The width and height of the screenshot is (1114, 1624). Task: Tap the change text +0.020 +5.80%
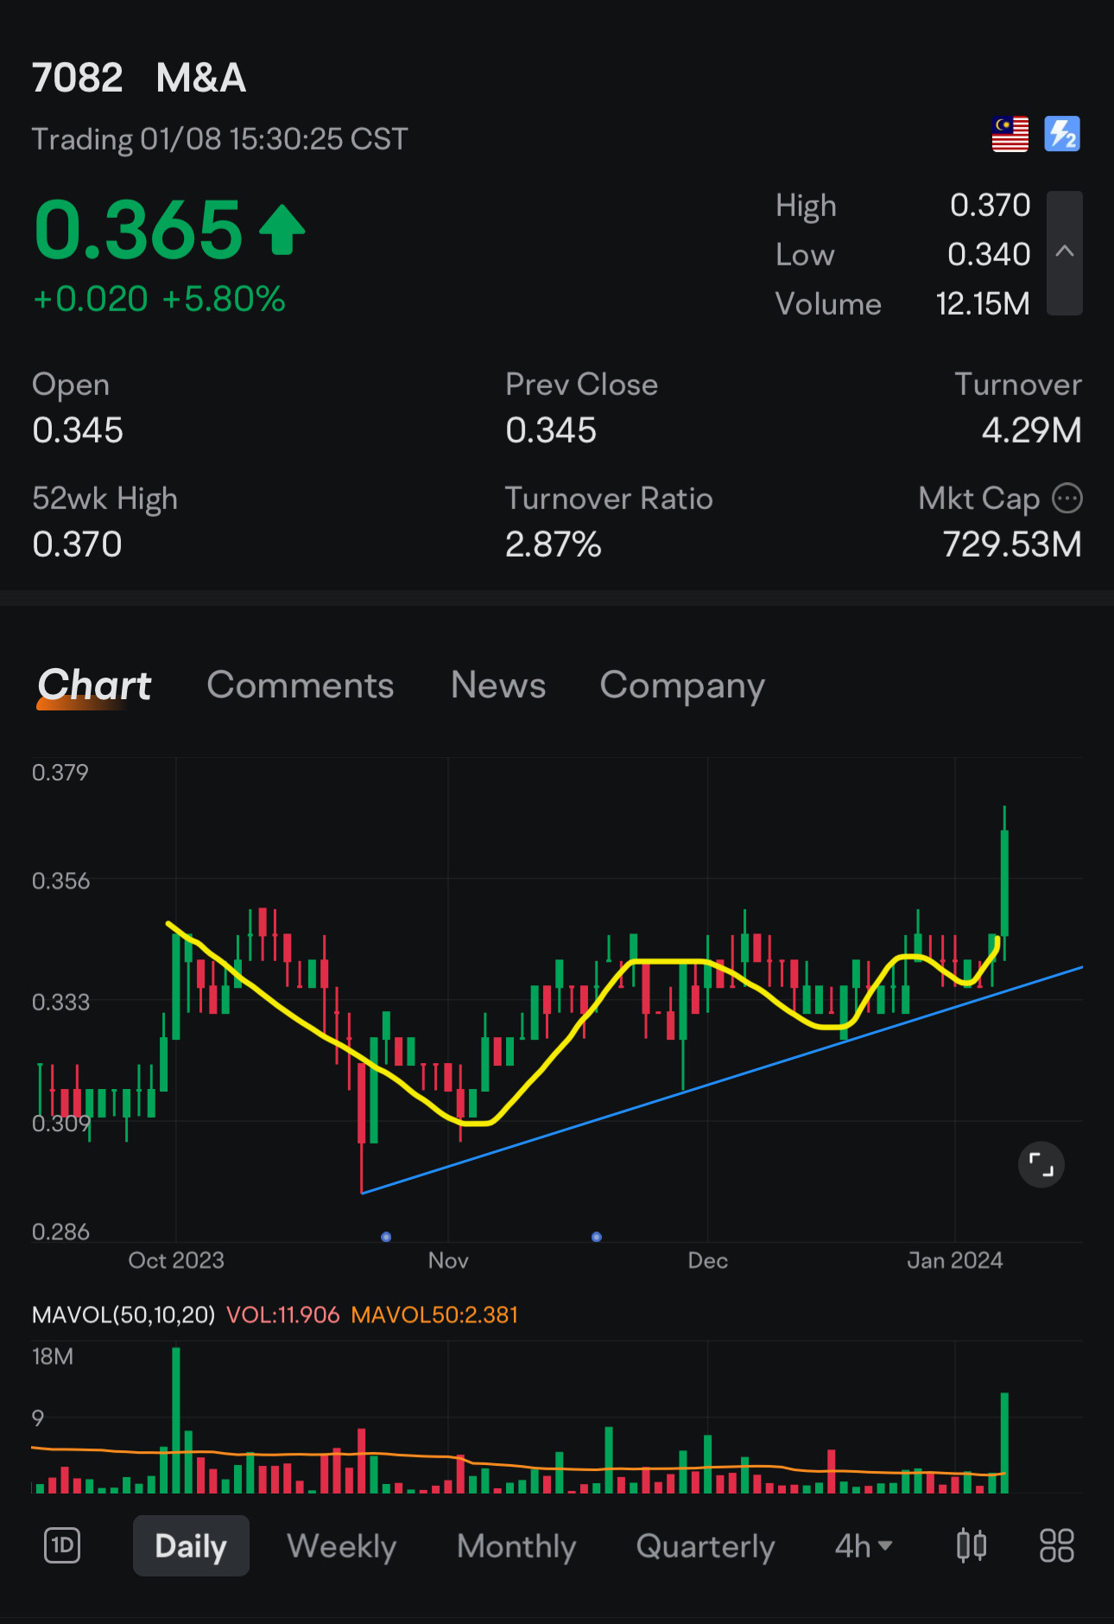159,299
